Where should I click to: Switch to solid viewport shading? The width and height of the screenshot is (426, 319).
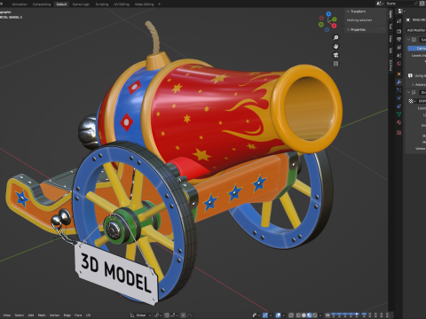[x=304, y=315]
